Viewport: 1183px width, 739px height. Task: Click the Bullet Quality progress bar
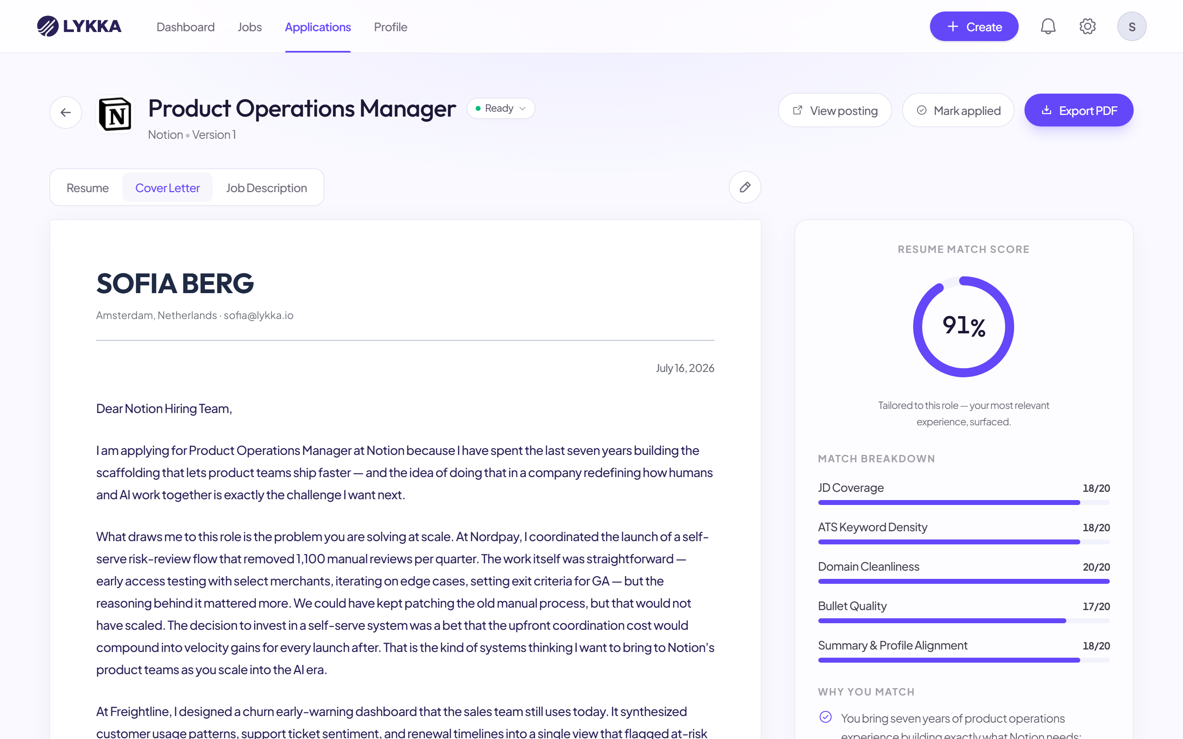click(964, 621)
